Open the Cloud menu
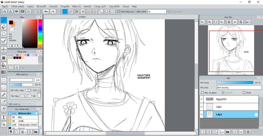The width and height of the screenshot is (263, 136). [x=126, y=6]
